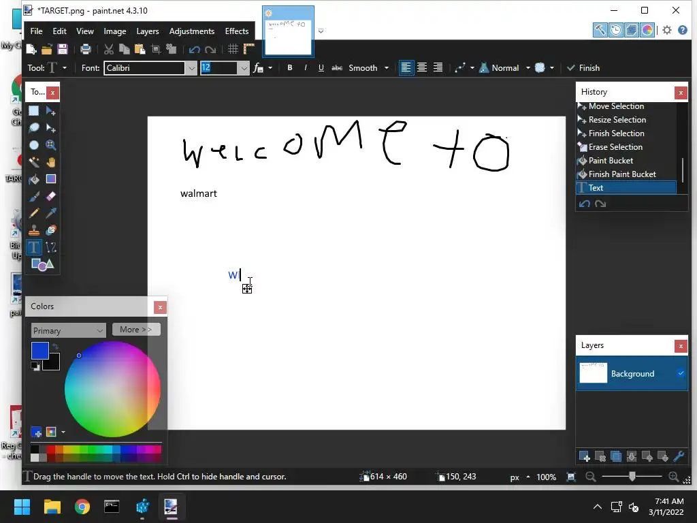The height and width of the screenshot is (523, 697).
Task: Close the Colors panel
Action: pyautogui.click(x=160, y=307)
